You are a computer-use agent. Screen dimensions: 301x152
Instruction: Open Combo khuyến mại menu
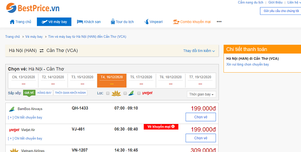[x=192, y=22]
